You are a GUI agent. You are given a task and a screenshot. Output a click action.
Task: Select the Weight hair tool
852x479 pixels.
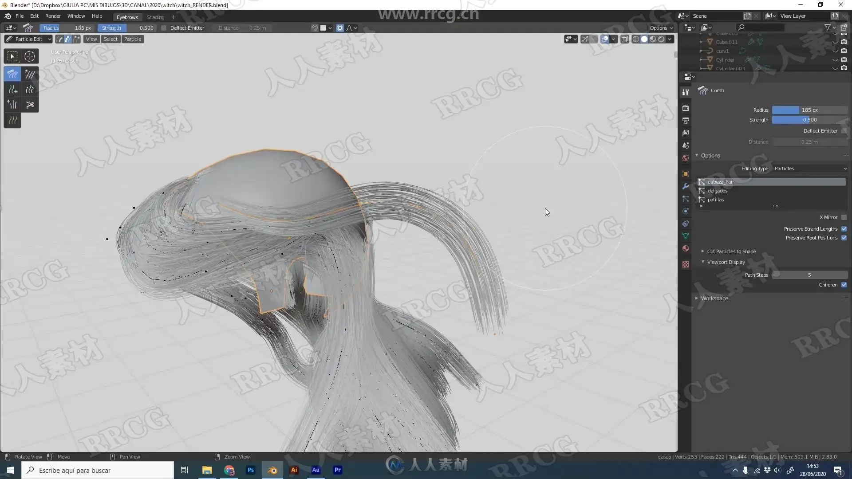coord(12,120)
